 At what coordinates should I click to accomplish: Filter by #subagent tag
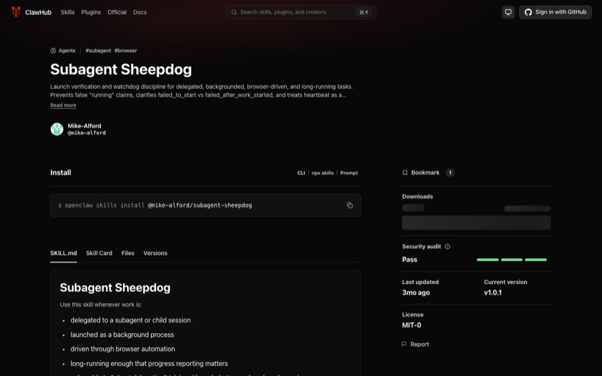[x=98, y=51]
